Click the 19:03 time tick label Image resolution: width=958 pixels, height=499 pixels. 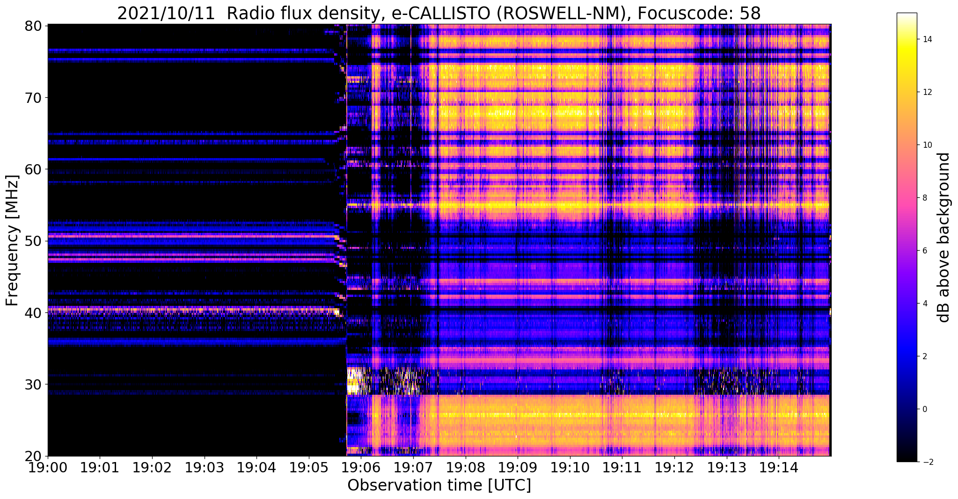pyautogui.click(x=204, y=468)
